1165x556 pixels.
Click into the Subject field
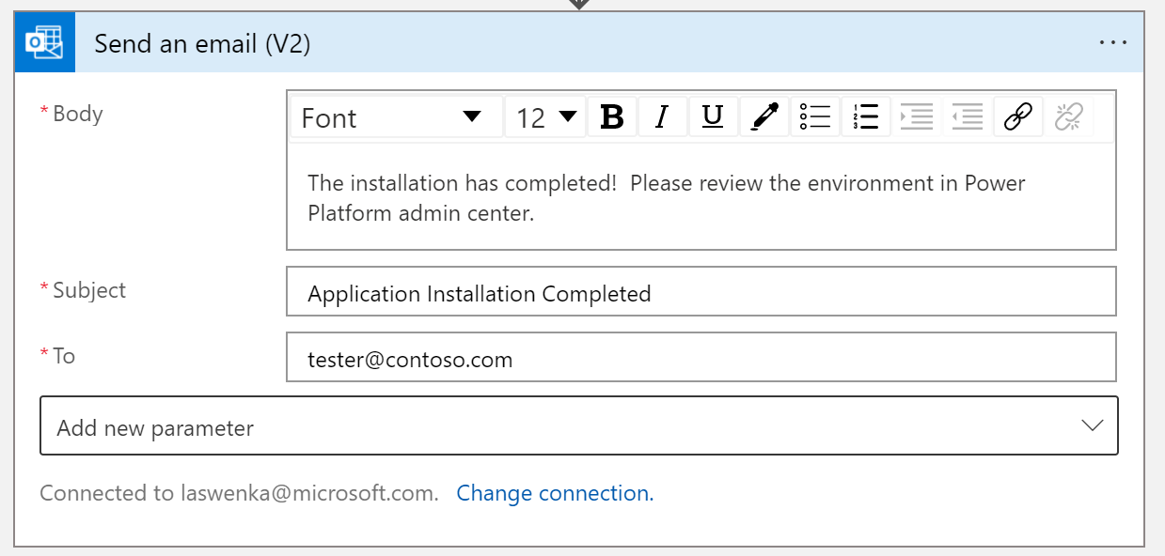(701, 293)
